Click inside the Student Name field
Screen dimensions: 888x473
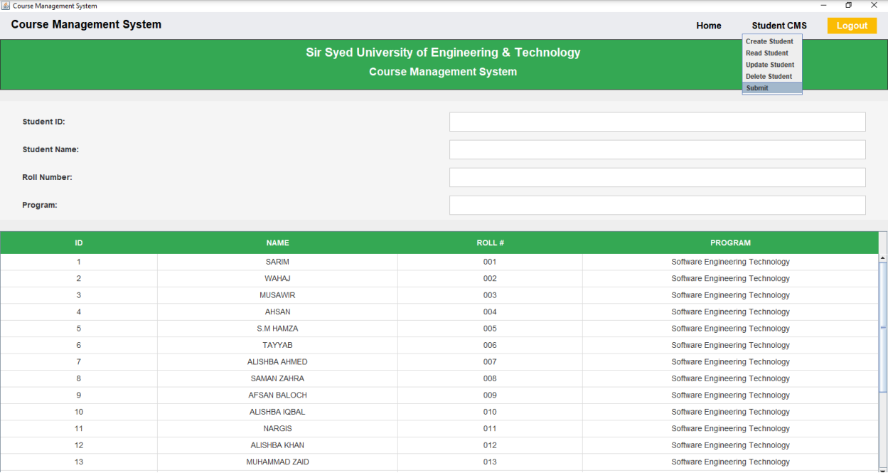click(657, 149)
